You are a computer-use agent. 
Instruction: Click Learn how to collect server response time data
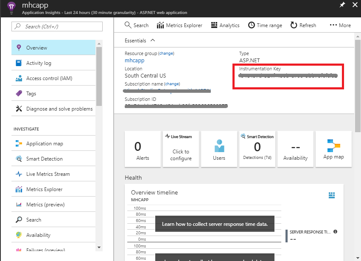(215, 224)
